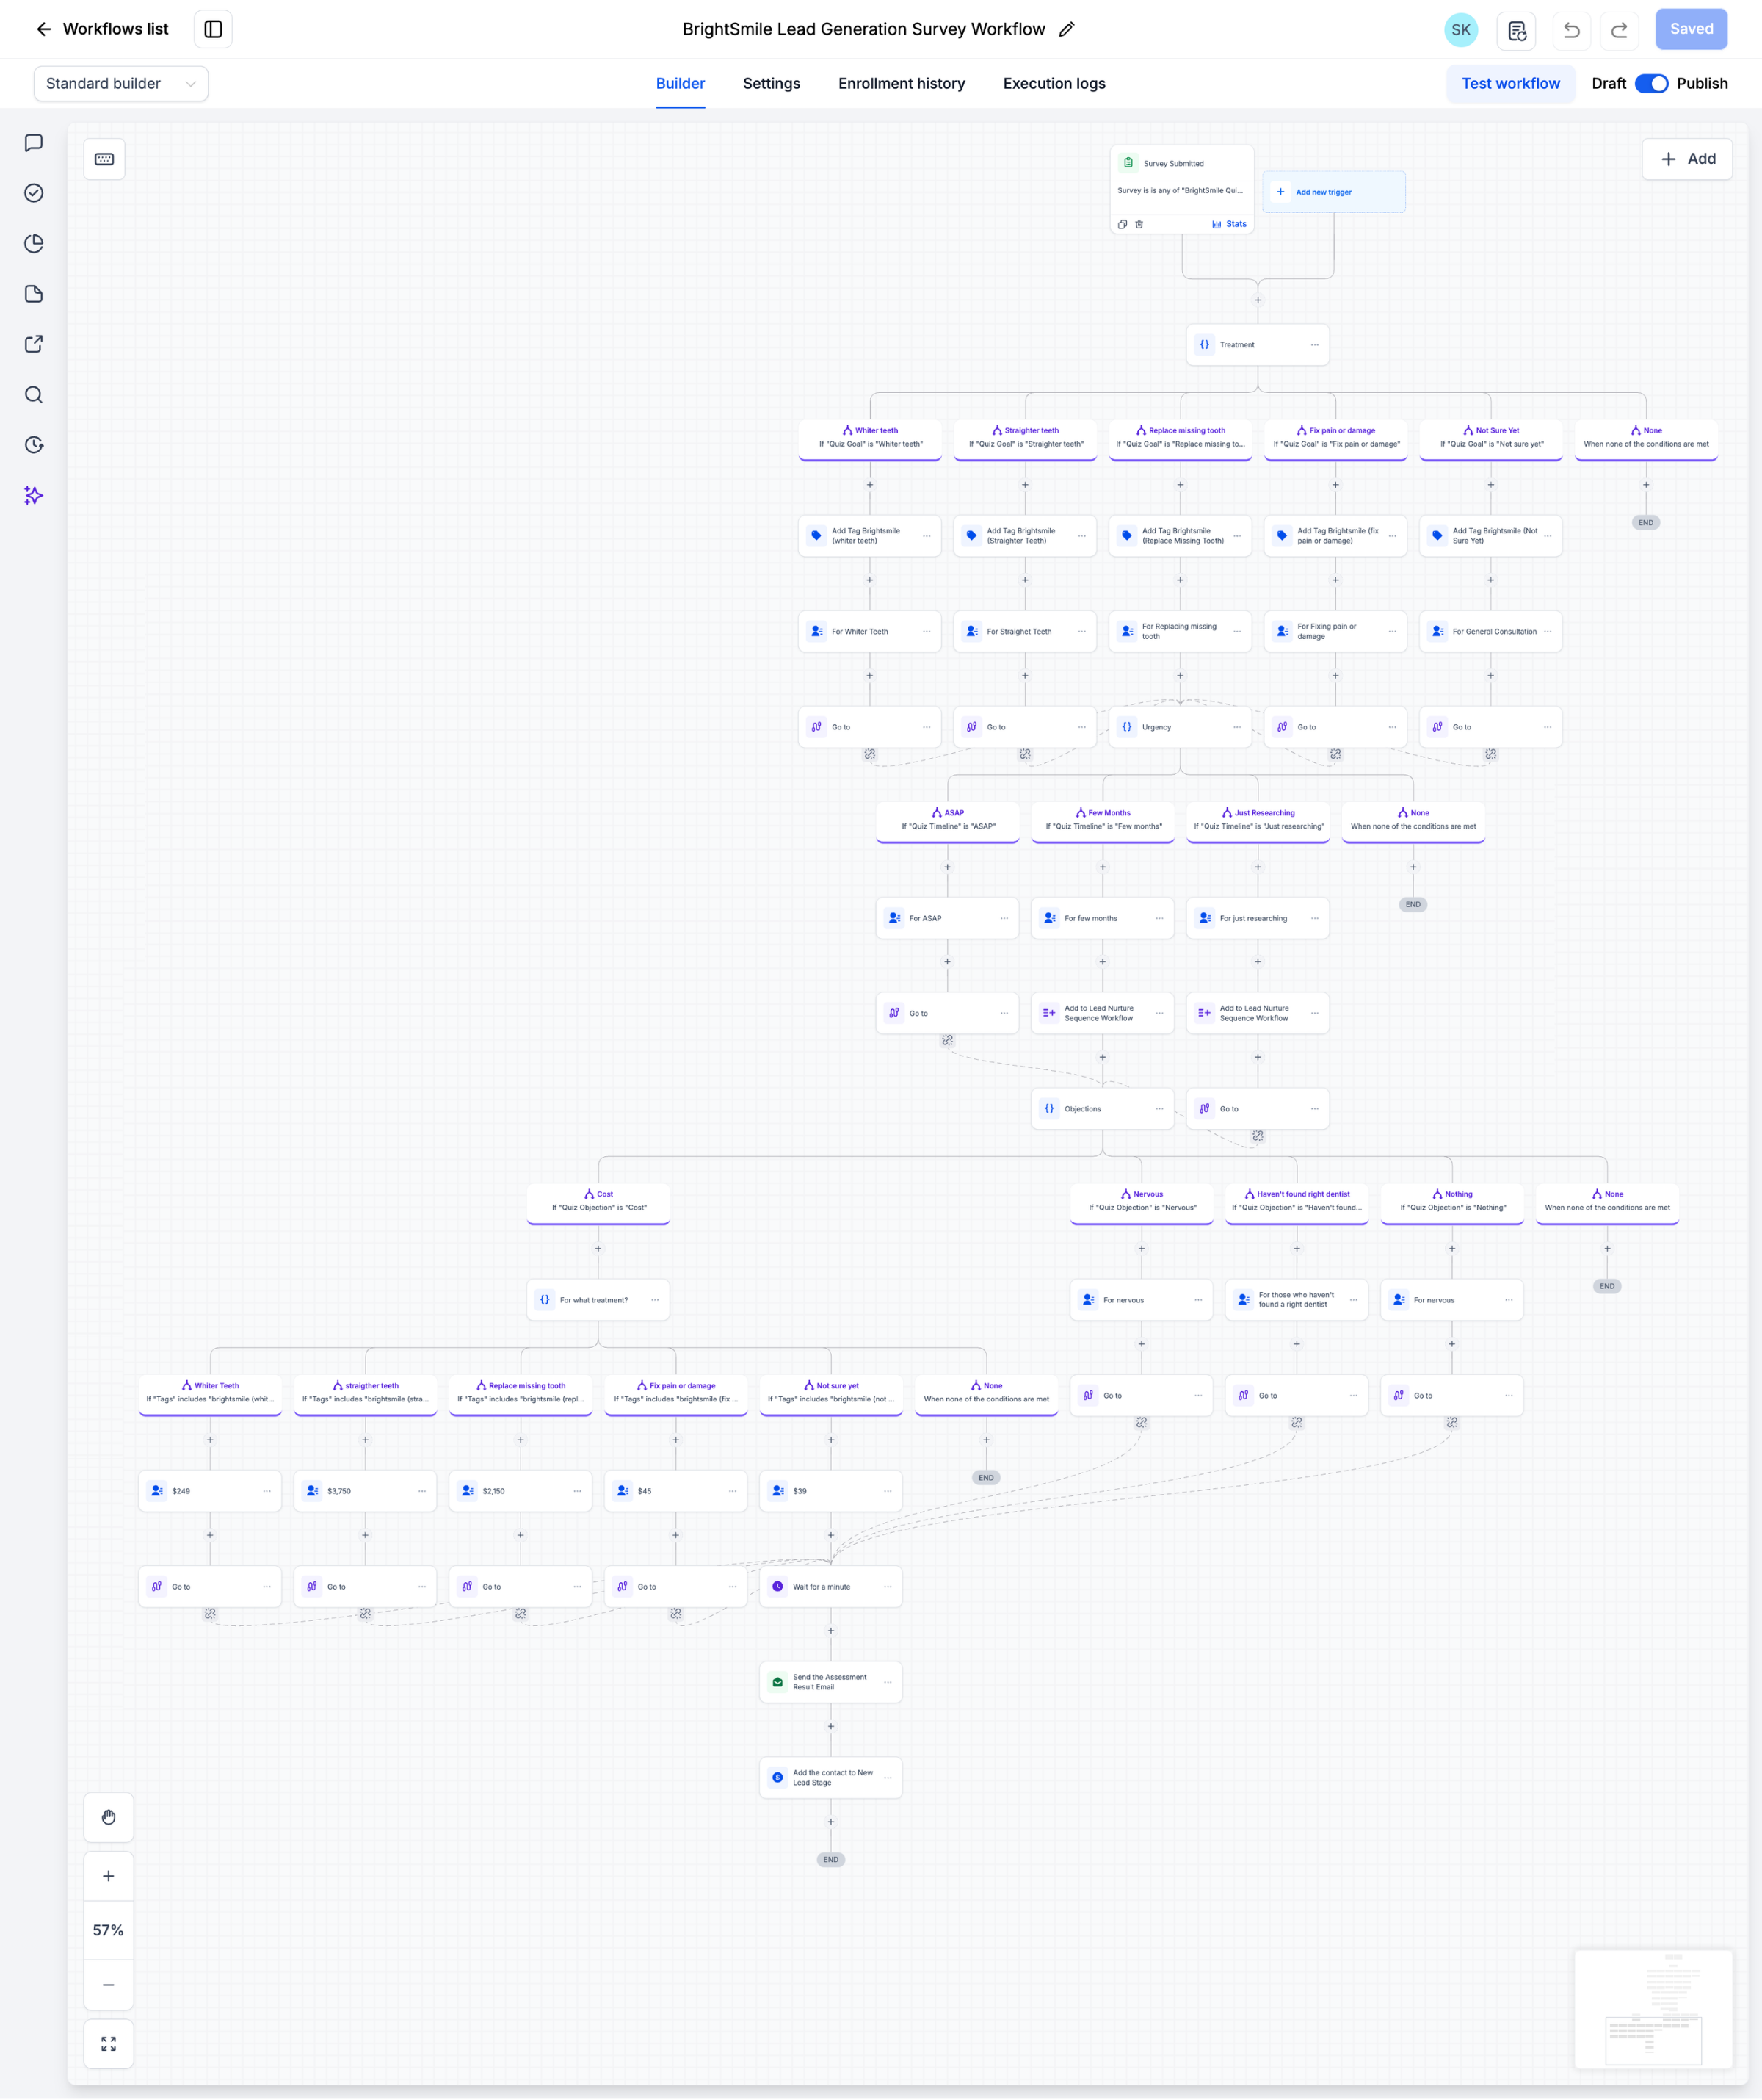Screen dimensions: 1762x2100
Task: Open options of For ASAP node
Action: point(1004,918)
